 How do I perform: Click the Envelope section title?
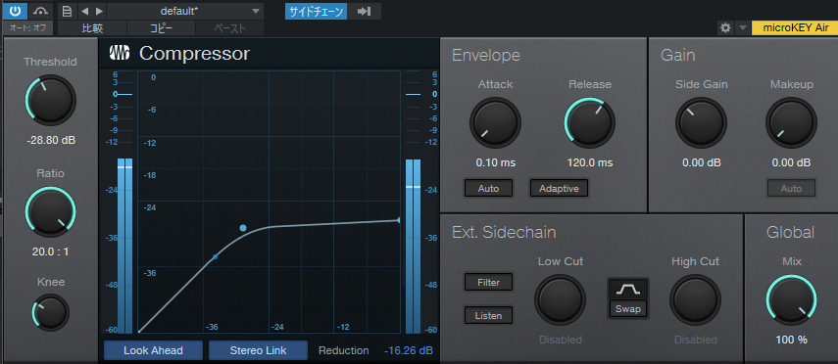[486, 55]
